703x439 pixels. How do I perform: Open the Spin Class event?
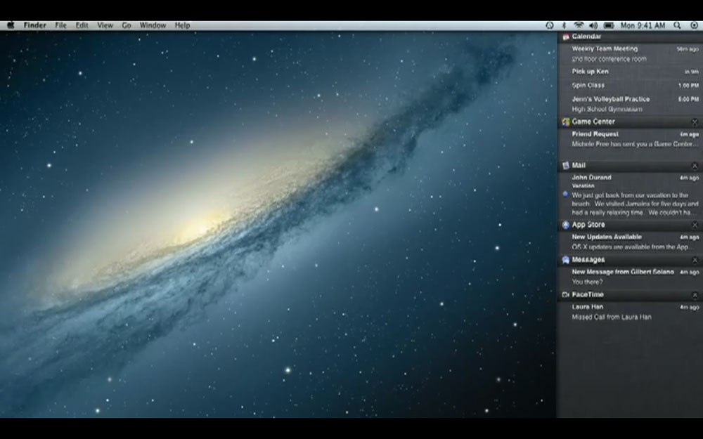[630, 85]
